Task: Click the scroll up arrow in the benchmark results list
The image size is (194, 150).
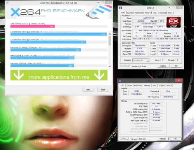Action: (x=110, y=34)
